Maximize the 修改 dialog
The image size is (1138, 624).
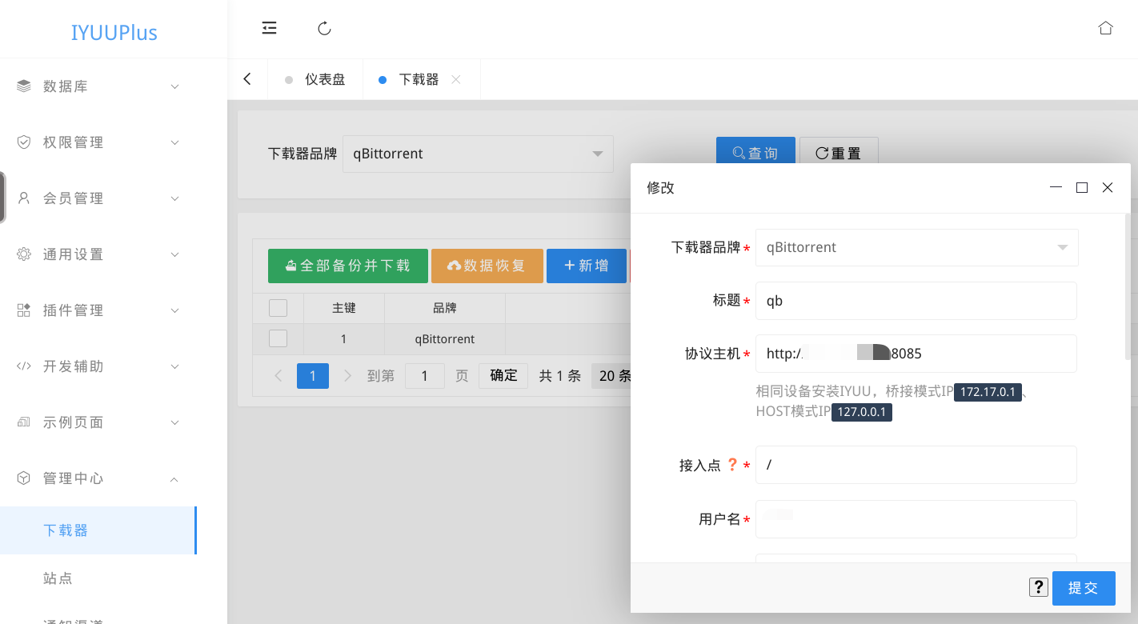tap(1082, 187)
